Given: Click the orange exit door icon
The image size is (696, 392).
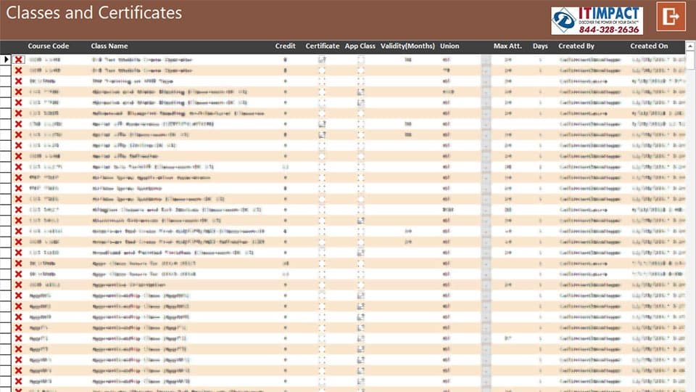Looking at the screenshot, I should (671, 17).
